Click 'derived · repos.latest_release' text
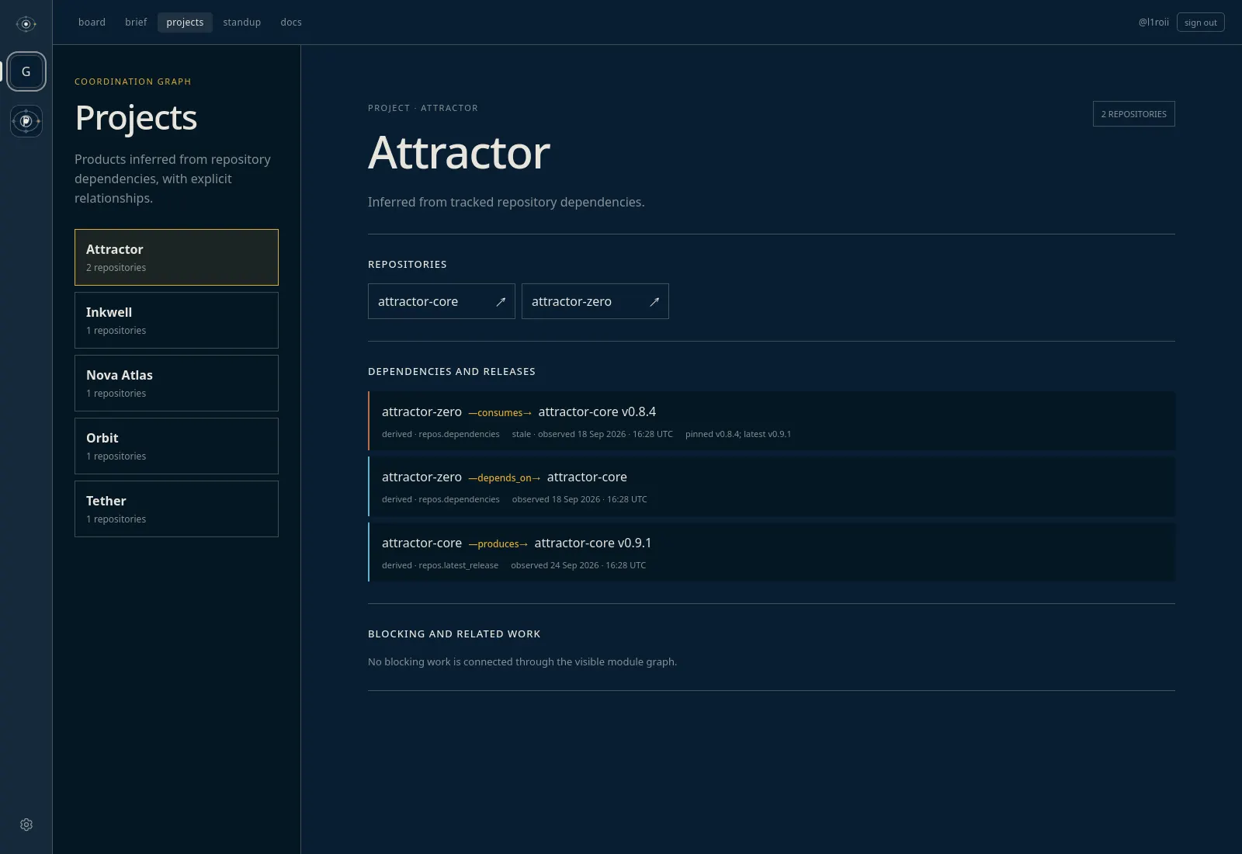The image size is (1242, 854). pyautogui.click(x=440, y=565)
